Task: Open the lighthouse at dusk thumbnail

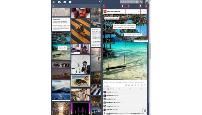Action: [61, 74]
